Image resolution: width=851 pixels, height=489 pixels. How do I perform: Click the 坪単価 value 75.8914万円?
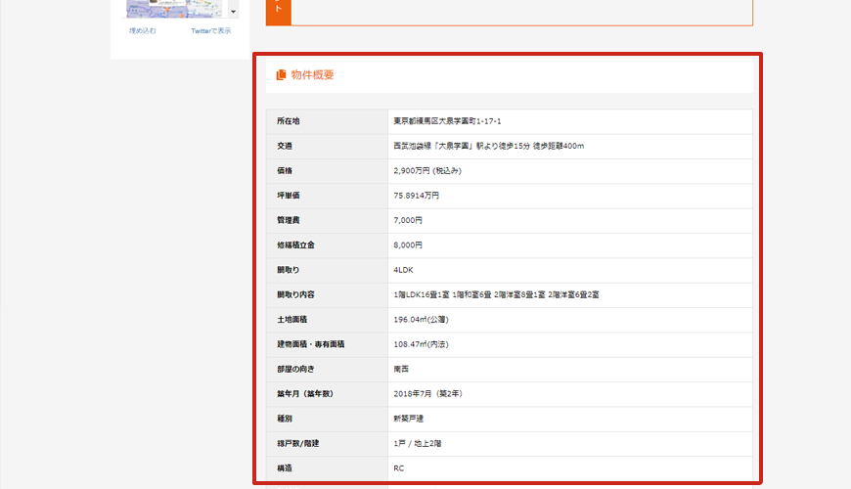(x=417, y=196)
